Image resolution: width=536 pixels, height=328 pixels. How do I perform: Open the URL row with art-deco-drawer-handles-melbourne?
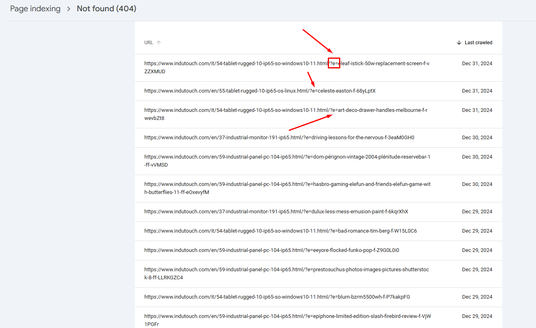(x=319, y=114)
